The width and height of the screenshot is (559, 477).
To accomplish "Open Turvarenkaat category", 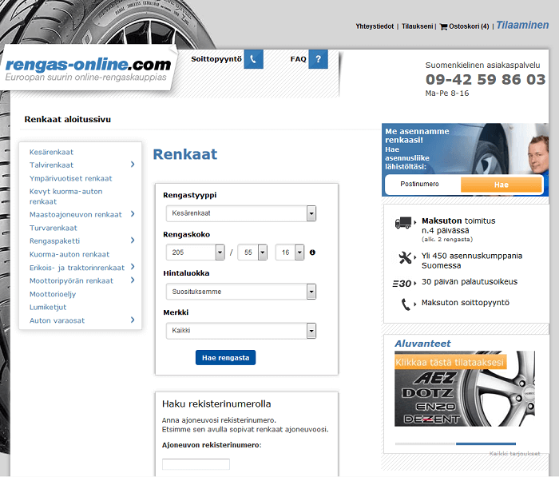I will tap(54, 228).
